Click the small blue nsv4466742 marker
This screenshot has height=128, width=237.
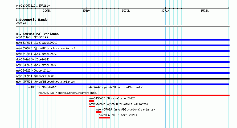pos(85,90)
